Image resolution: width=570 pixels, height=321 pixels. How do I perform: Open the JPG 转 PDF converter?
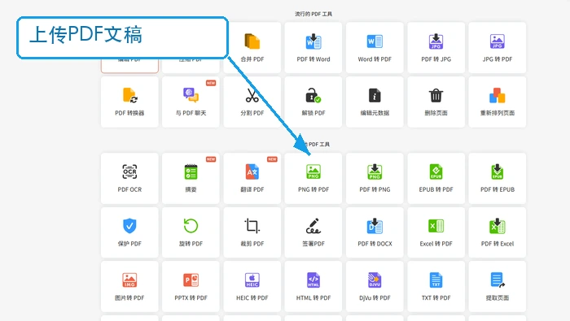(498, 47)
